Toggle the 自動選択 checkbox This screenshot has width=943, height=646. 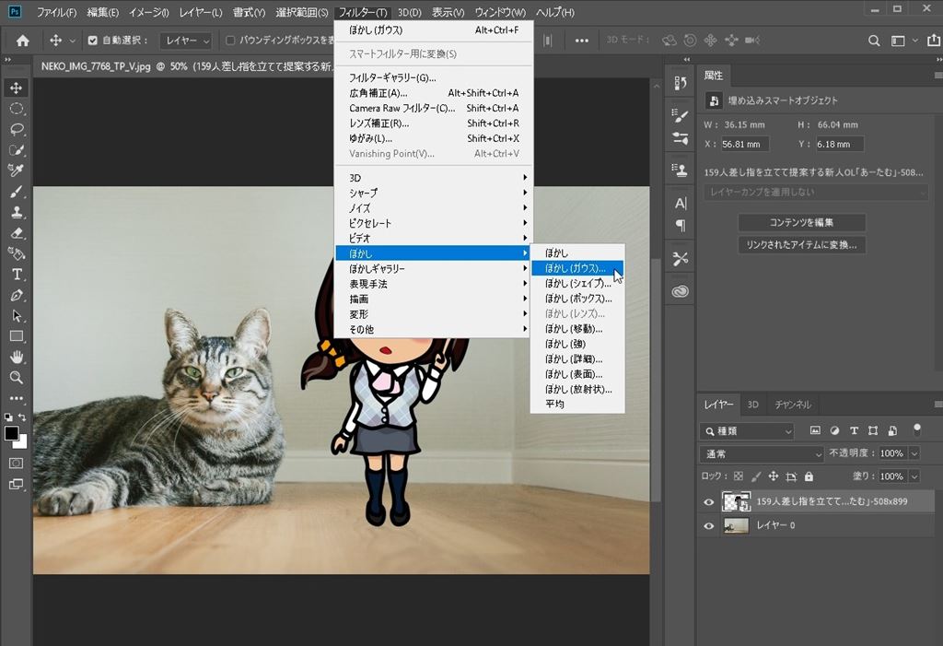(92, 41)
